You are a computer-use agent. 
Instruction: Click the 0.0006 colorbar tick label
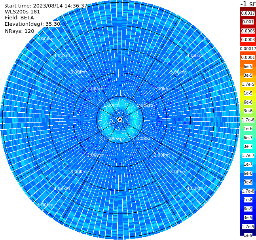click(248, 31)
